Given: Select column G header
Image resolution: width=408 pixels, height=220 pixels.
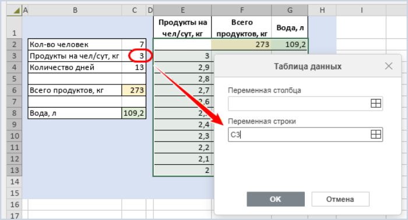Looking at the screenshot, I should point(290,10).
